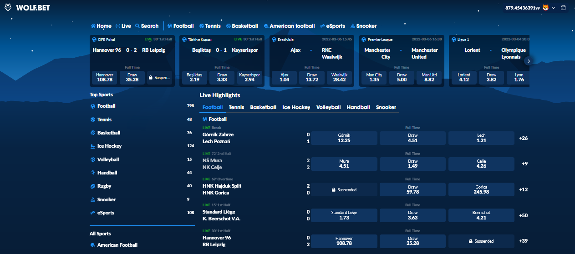Open Ice Hockey in Top Sports sidebar
Screen dimensions: 575x254
[142, 146]
